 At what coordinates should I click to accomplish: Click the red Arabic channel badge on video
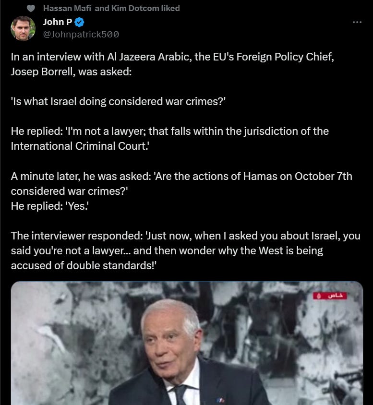330,296
